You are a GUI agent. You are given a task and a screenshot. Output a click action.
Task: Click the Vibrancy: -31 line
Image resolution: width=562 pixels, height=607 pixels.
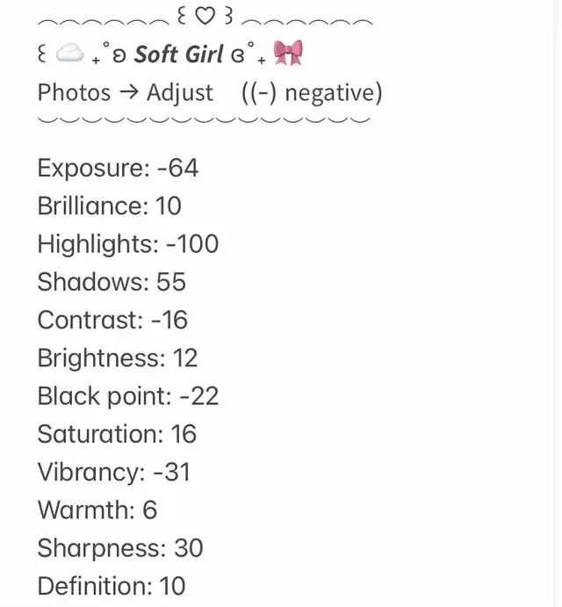[x=114, y=473]
